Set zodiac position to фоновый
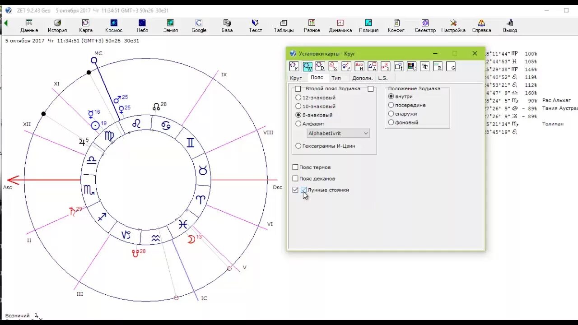Image resolution: width=578 pixels, height=325 pixels. click(403, 122)
